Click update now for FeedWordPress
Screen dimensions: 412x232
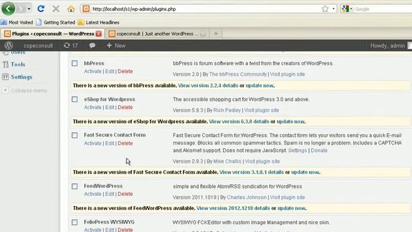point(292,208)
